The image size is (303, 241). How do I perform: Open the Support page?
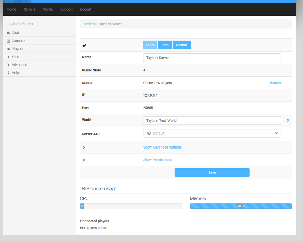tap(66, 9)
